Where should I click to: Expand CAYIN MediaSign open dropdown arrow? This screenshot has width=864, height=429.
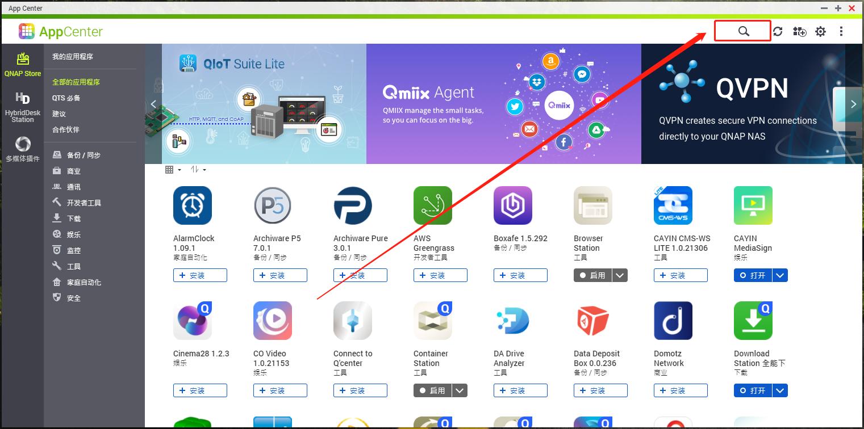[x=780, y=275]
